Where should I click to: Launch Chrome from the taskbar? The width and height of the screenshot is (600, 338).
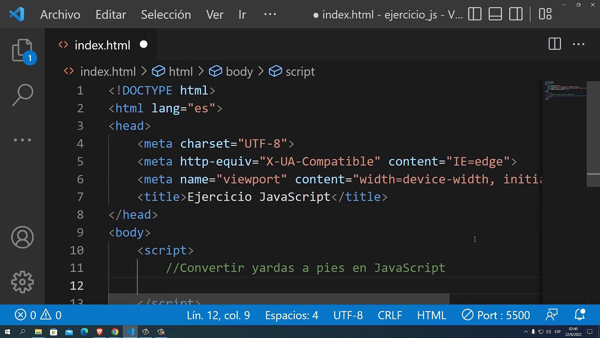(115, 332)
